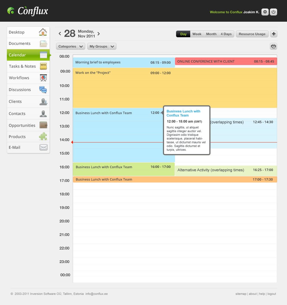Click the Joakim K. username
The image size is (287, 305).
coord(251,12)
